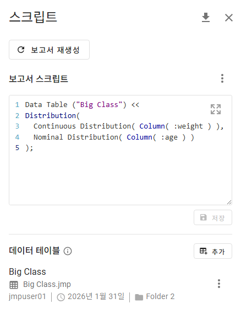
Task: Open the Folder 2 location link
Action: 160,297
